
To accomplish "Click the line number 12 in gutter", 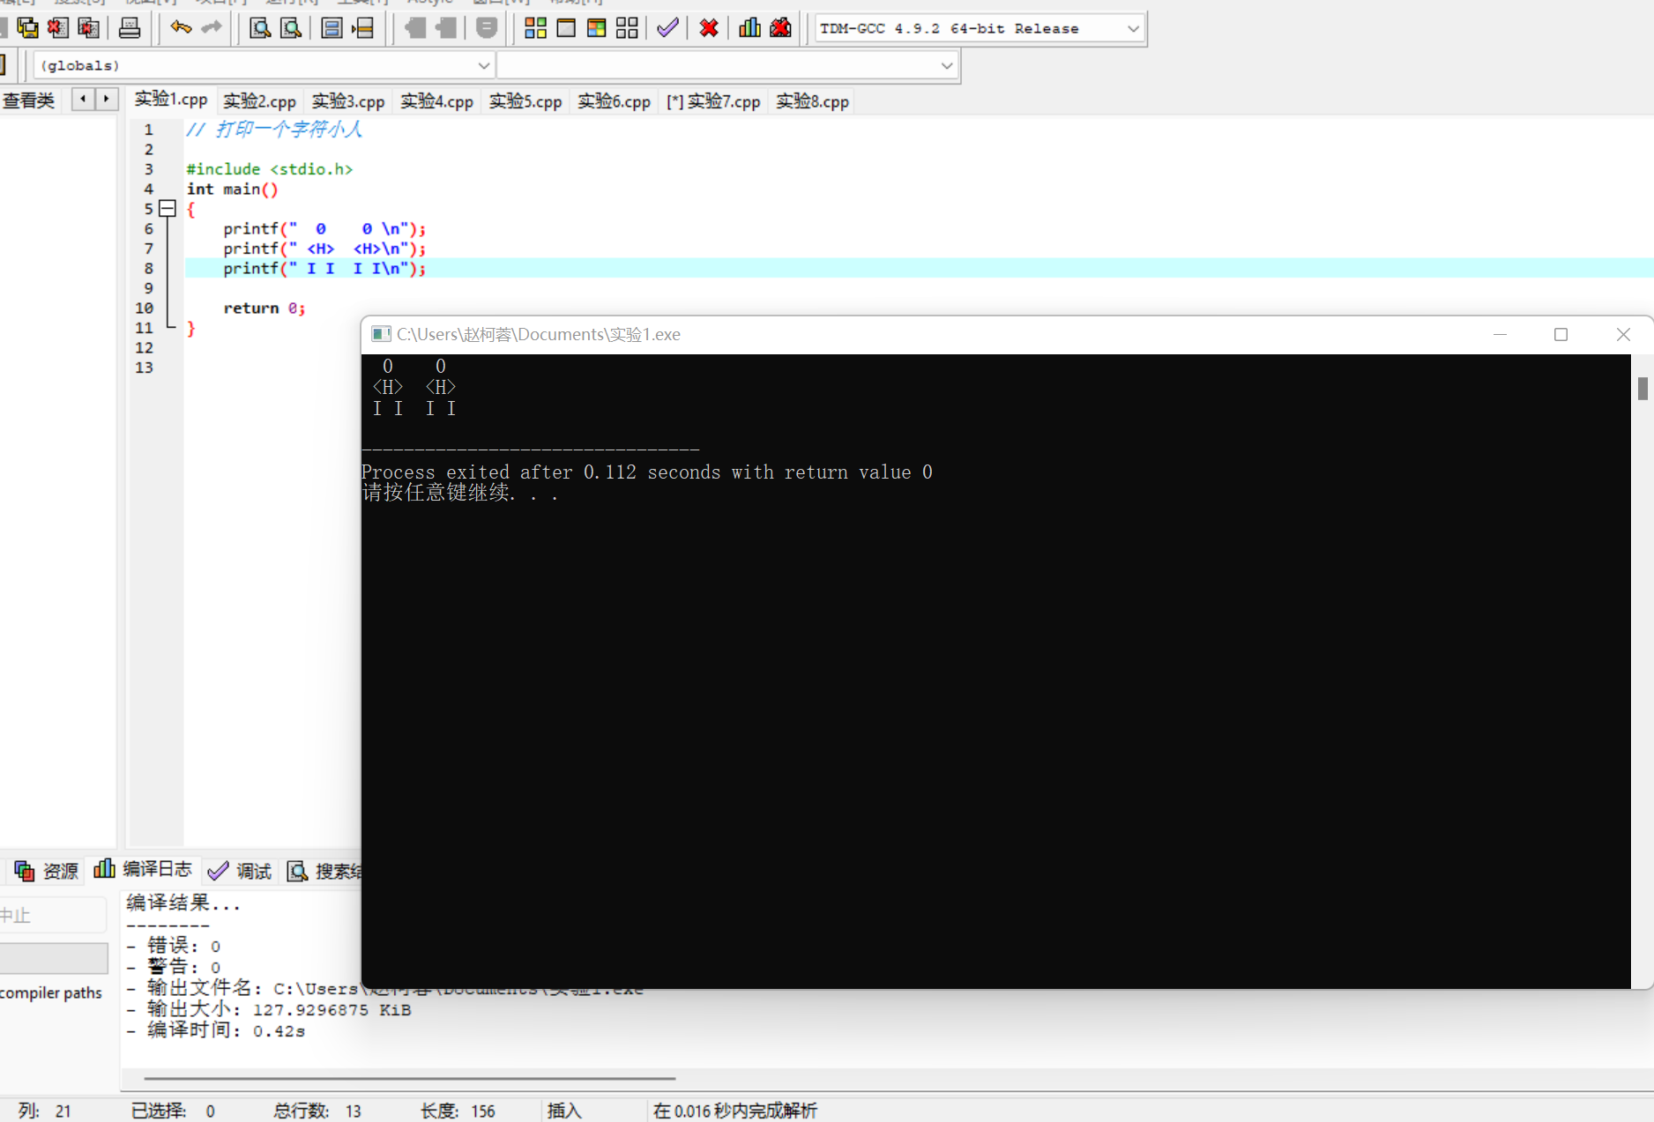I will (144, 348).
